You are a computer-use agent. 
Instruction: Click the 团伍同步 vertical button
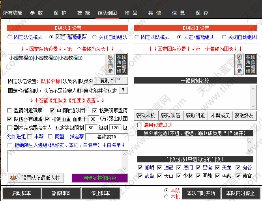(240, 64)
